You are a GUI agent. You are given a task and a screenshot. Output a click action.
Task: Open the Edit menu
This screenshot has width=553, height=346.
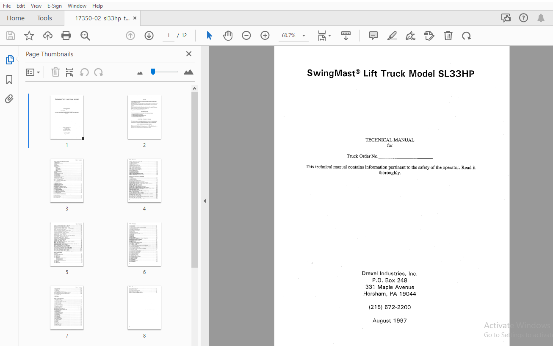click(21, 6)
